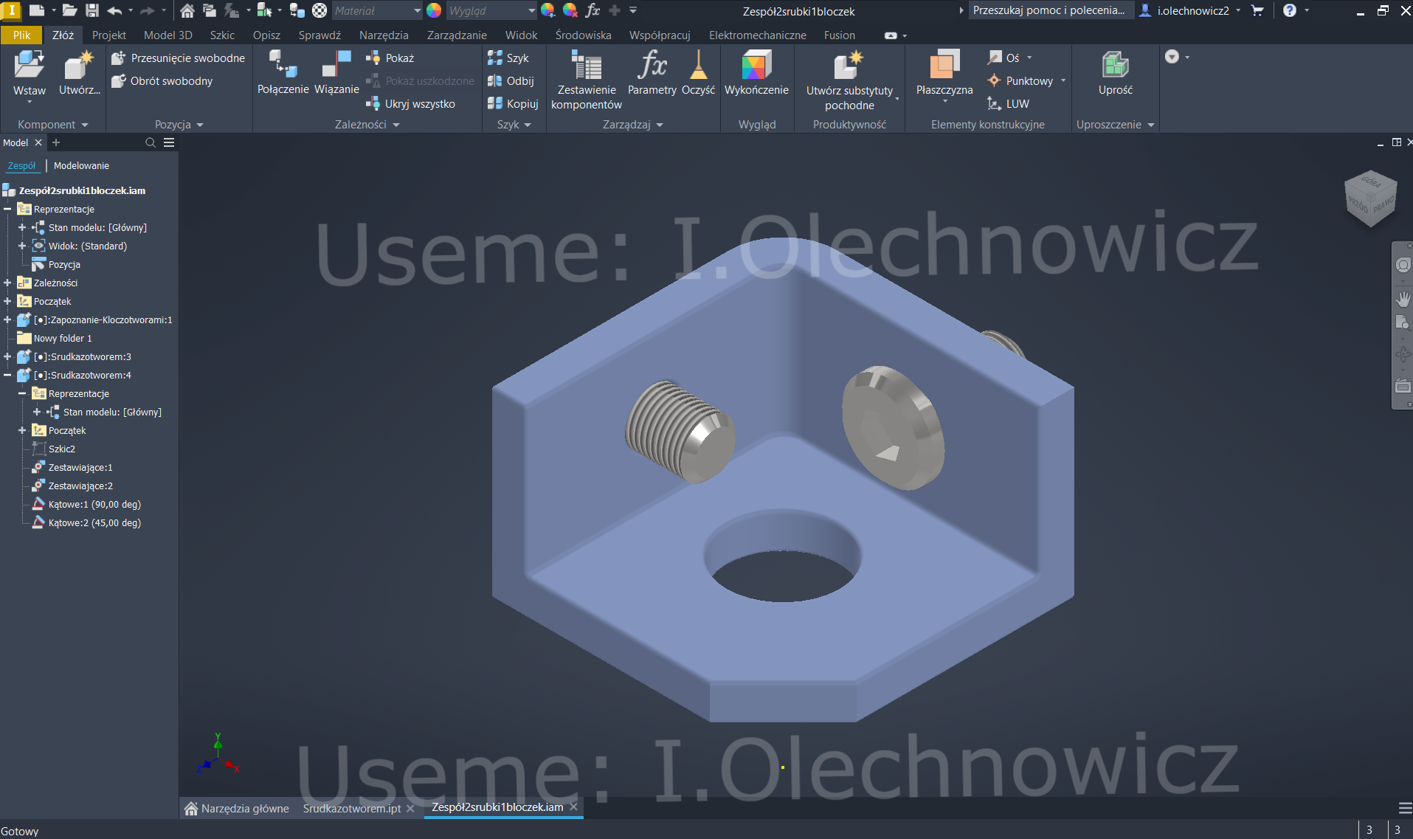Screen dimensions: 1413x839
Task: Select the Płaszczyzna work plane tool
Action: [x=944, y=72]
